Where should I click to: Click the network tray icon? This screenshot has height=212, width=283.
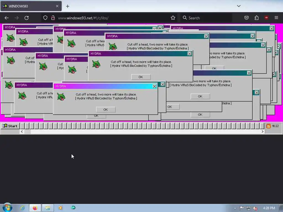tap(248, 208)
